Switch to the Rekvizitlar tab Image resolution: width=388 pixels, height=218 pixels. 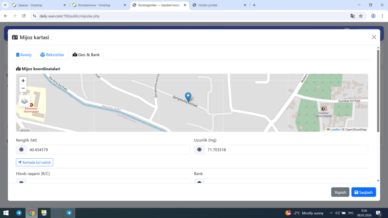pyautogui.click(x=52, y=55)
